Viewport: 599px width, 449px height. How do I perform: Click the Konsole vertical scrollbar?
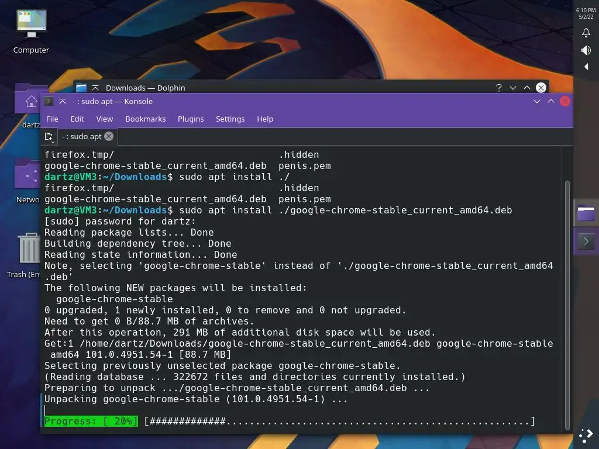pyautogui.click(x=567, y=304)
